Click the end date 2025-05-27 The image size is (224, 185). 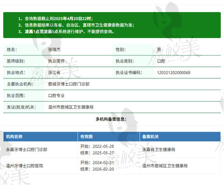point(103,153)
